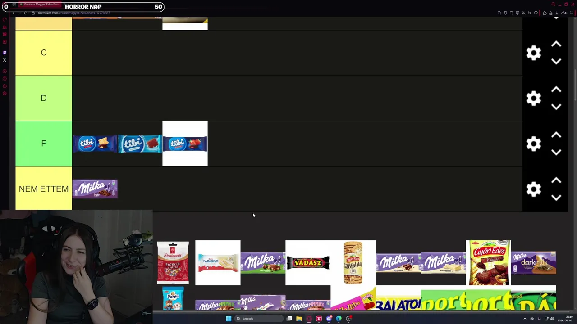Image resolution: width=577 pixels, height=324 pixels.
Task: Open the profile account icon
Action: coord(550,13)
